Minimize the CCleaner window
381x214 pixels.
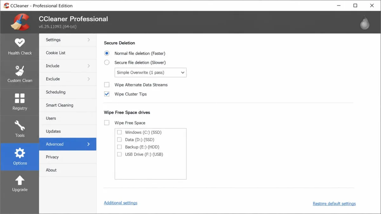[x=339, y=6]
